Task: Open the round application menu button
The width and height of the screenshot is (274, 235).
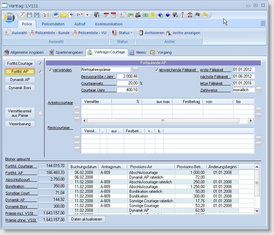Action: tap(10, 17)
